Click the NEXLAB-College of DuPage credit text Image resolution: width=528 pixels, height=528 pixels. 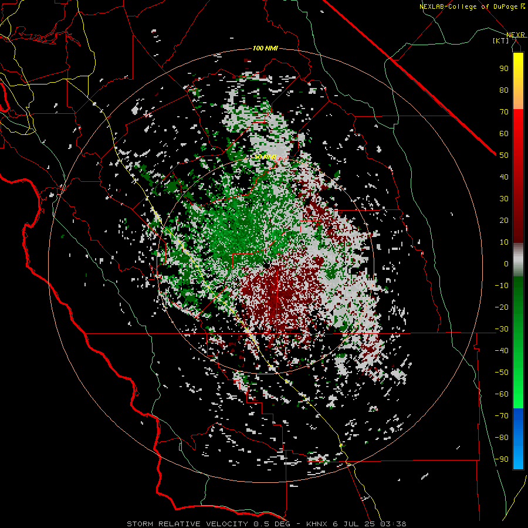(x=472, y=6)
